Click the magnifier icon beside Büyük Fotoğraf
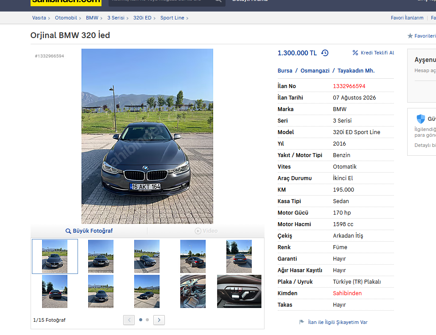Viewport: 436px width, 335px height. [x=68, y=231]
